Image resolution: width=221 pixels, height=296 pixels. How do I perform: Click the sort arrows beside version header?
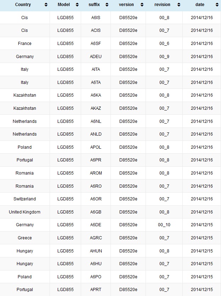(142, 5)
